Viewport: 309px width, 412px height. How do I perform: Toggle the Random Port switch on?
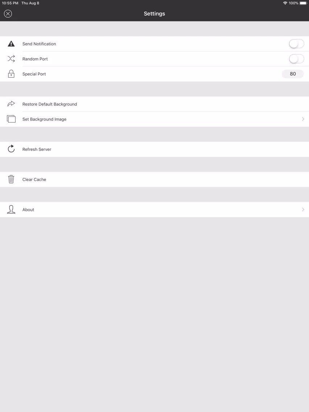(296, 59)
